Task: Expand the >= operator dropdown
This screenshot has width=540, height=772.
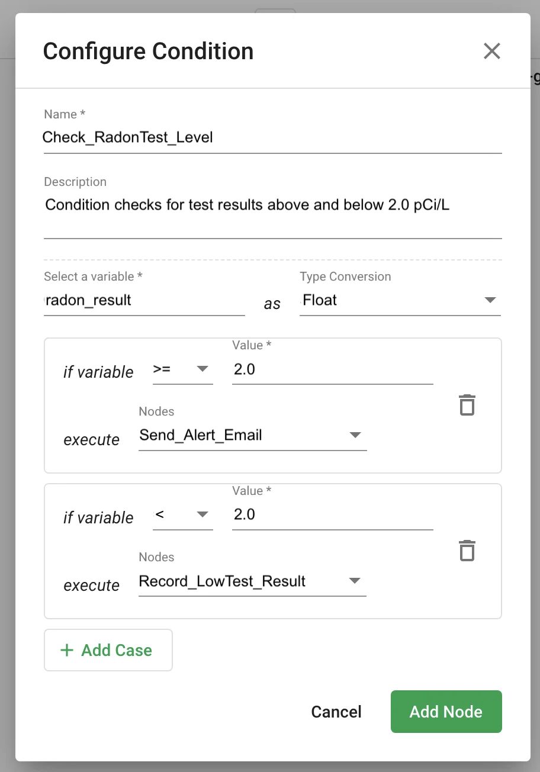Action: point(182,369)
